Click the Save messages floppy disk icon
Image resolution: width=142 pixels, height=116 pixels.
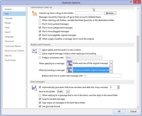tap(34, 88)
